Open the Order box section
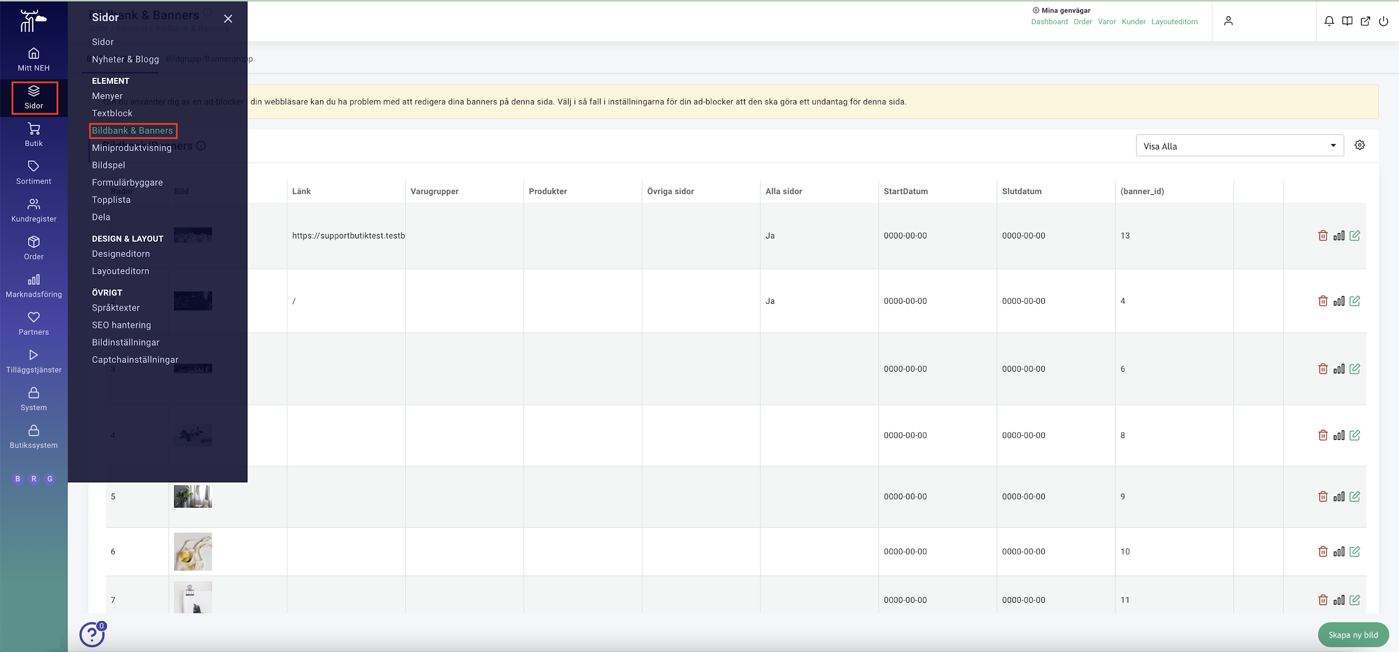 (34, 248)
